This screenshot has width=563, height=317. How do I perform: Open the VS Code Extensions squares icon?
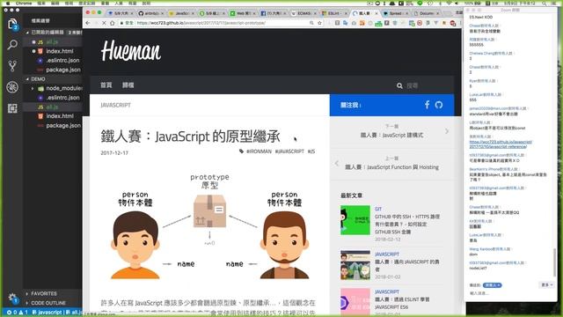(12, 108)
